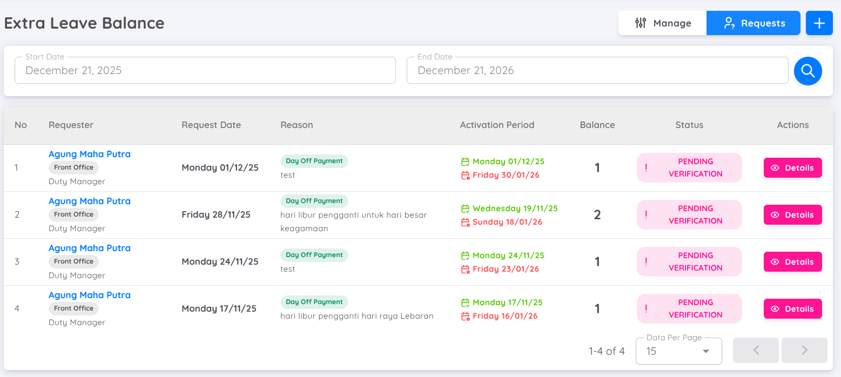Click the next page chevron
841x377 pixels.
(804, 350)
